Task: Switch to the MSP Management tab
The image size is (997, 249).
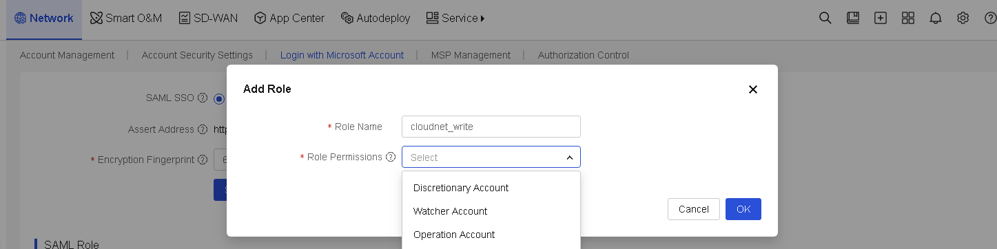Action: 471,55
